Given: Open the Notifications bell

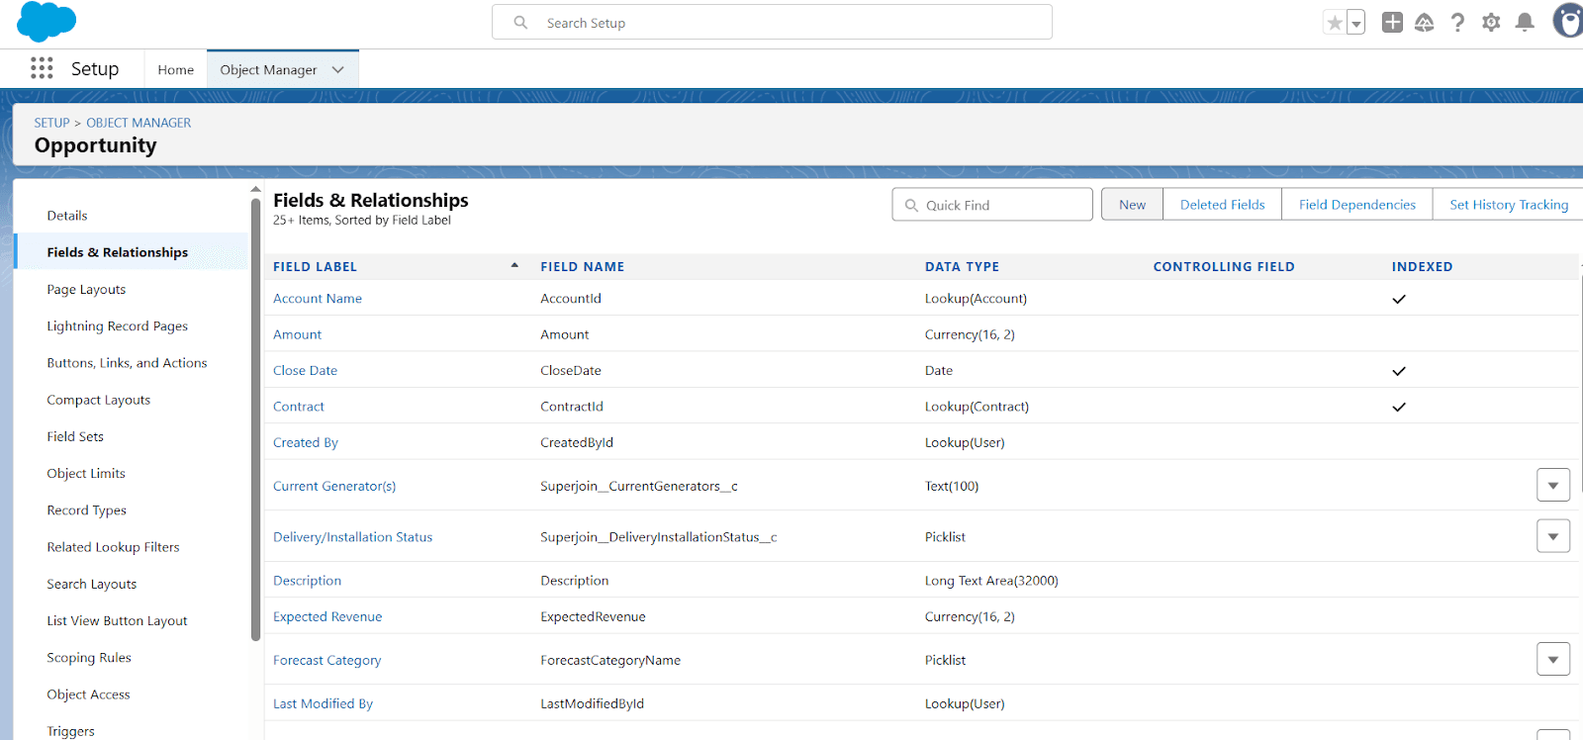Looking at the screenshot, I should pos(1525,22).
